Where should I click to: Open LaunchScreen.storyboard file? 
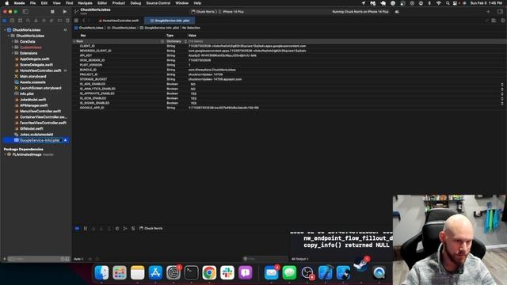coord(40,88)
